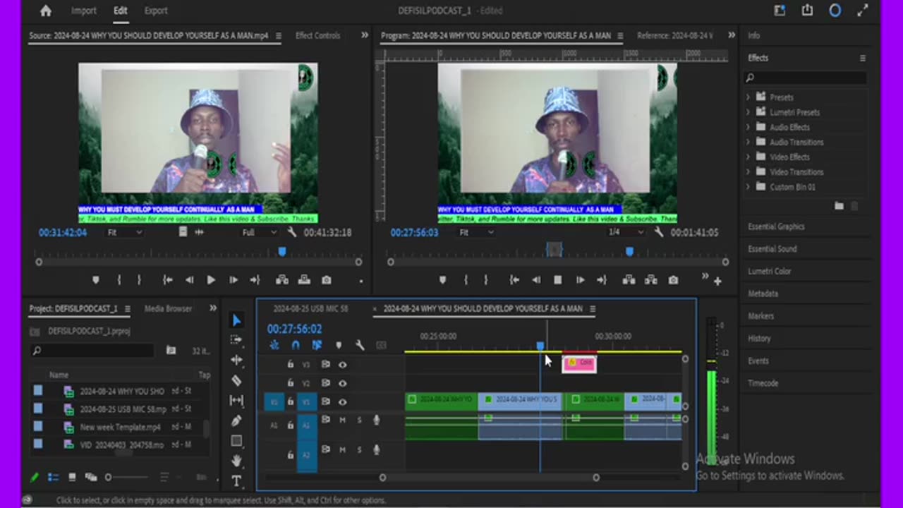Expand the Audio Effects folder

(x=748, y=127)
